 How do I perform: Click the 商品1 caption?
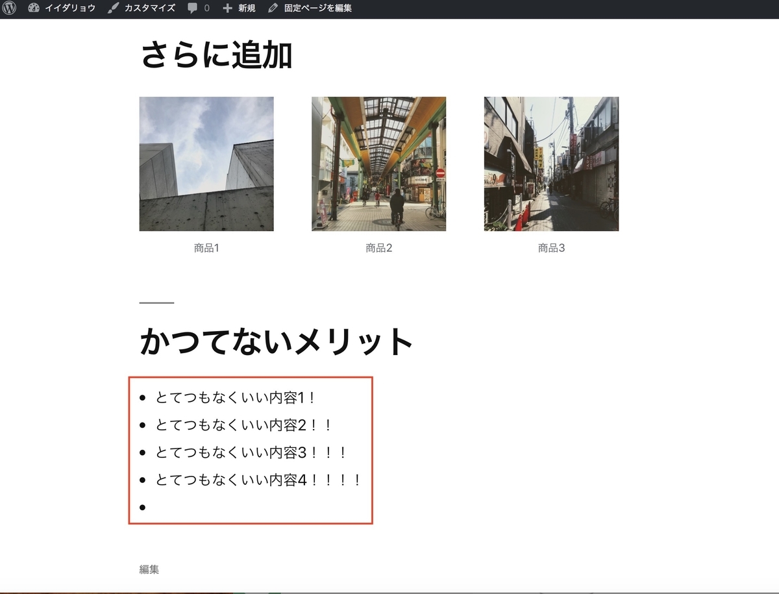pyautogui.click(x=206, y=247)
